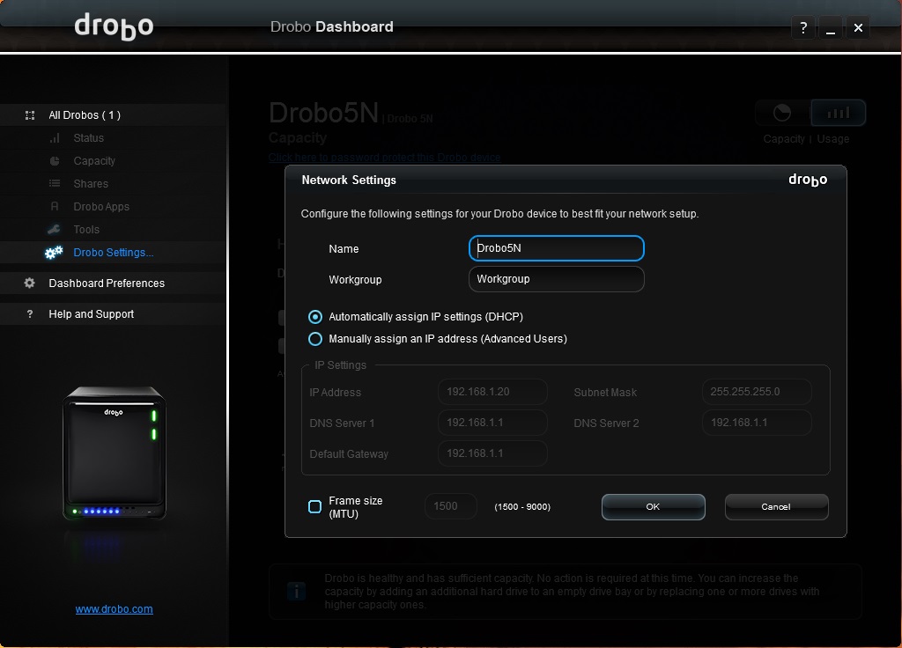This screenshot has width=902, height=648.
Task: Open Dashboard Preferences
Action: 107,283
